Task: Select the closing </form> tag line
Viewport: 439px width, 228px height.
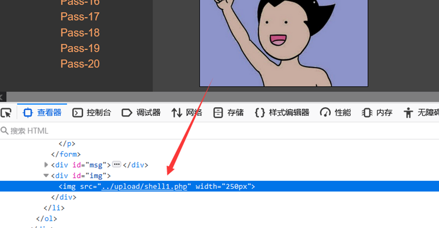Action: tap(66, 154)
